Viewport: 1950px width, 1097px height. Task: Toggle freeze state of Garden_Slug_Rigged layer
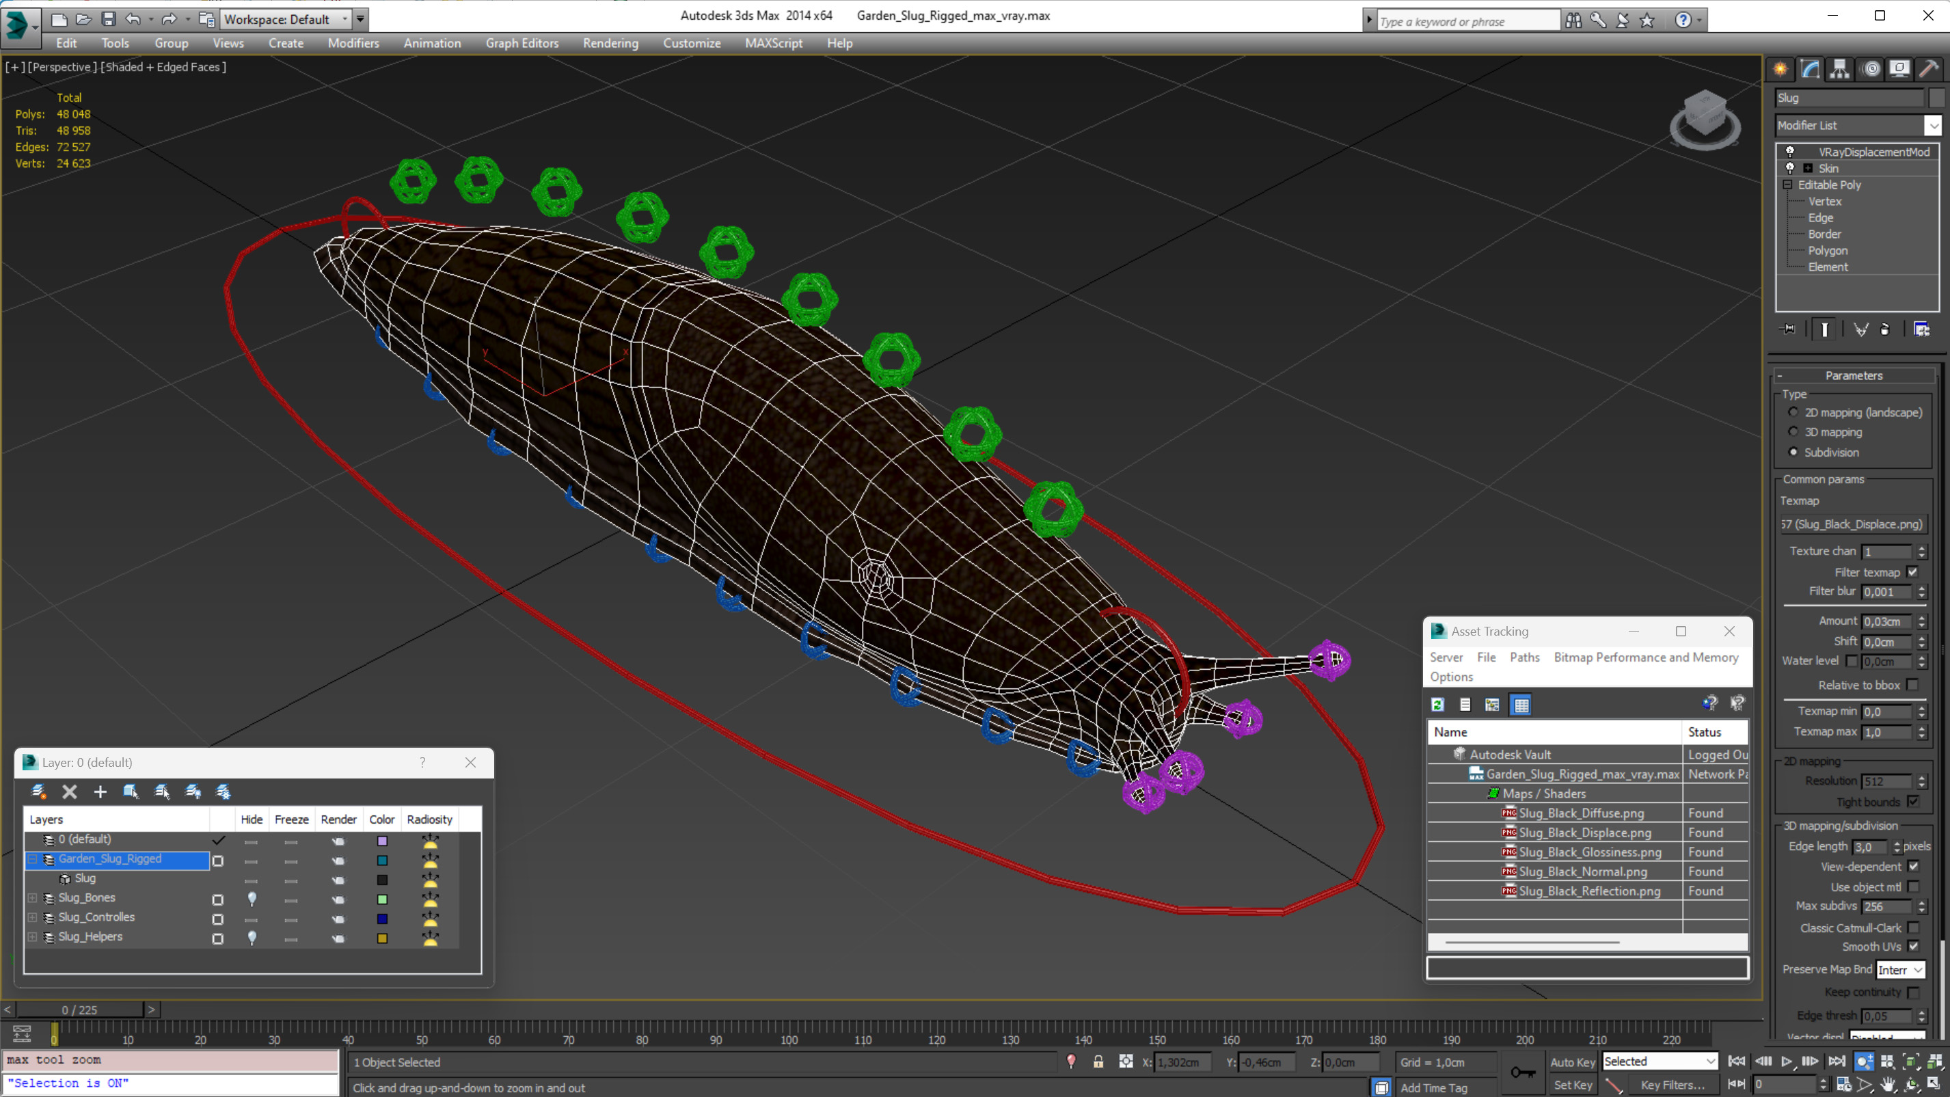[290, 858]
